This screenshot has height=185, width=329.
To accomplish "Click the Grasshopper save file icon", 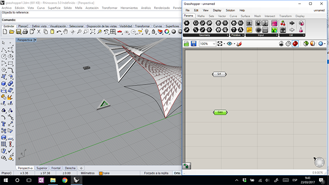I will (193, 44).
